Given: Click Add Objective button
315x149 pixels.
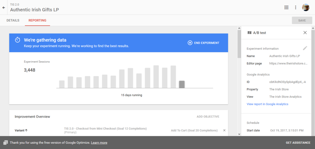Looking at the screenshot, I should coord(208,117).
